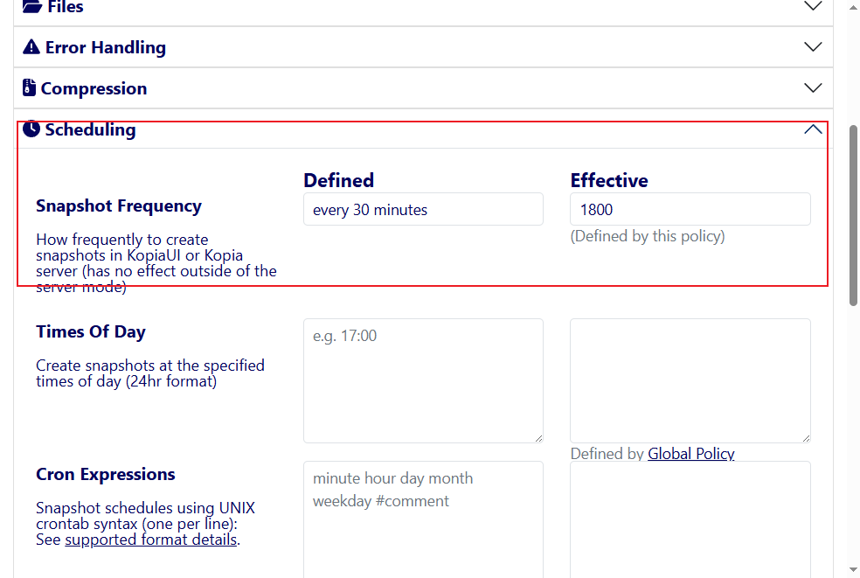
Task: Open the Error Handling section header
Action: click(x=105, y=47)
